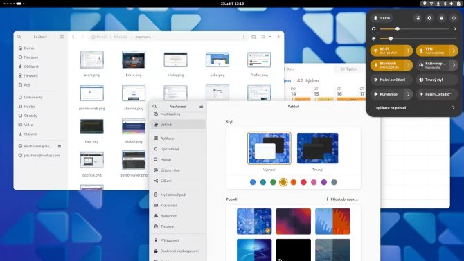Viewport: 464px width, 261px height.
Task: Select brave.png thumbnail in Files
Action: (134, 60)
